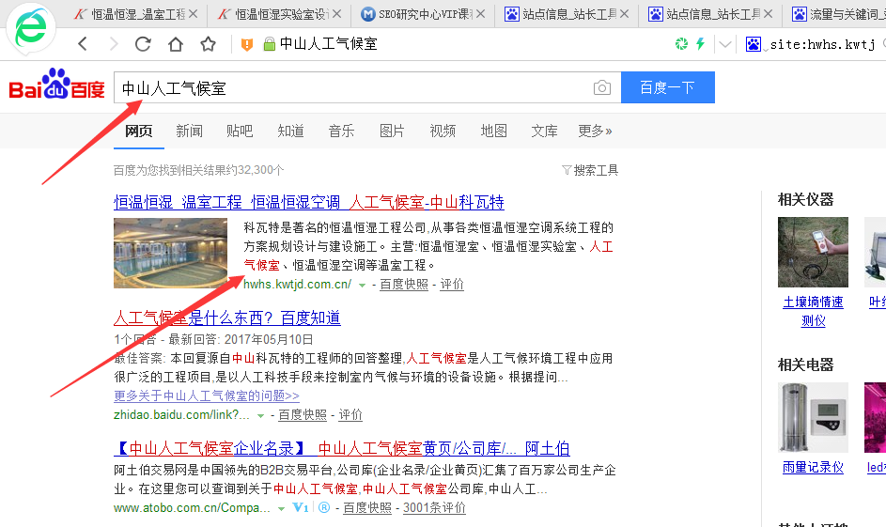The height and width of the screenshot is (527, 886).
Task: Open 百度快照 for zhidao.baidu.com result
Action: 303,414
